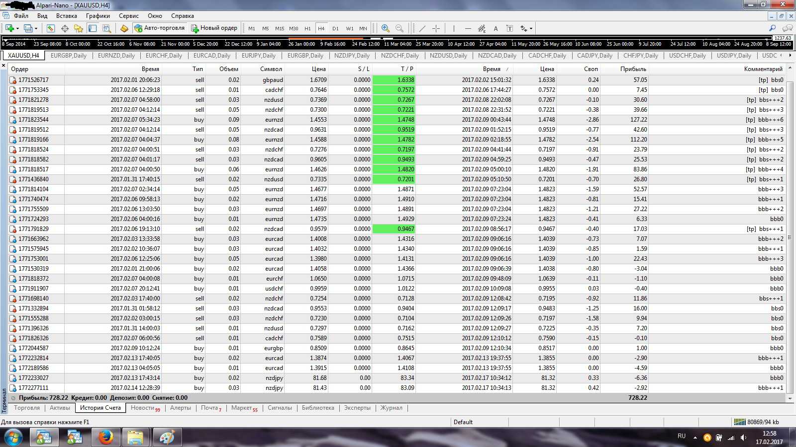Pick the vertical line drawing tool
Viewport: 796px width, 447px height.
(x=454, y=28)
